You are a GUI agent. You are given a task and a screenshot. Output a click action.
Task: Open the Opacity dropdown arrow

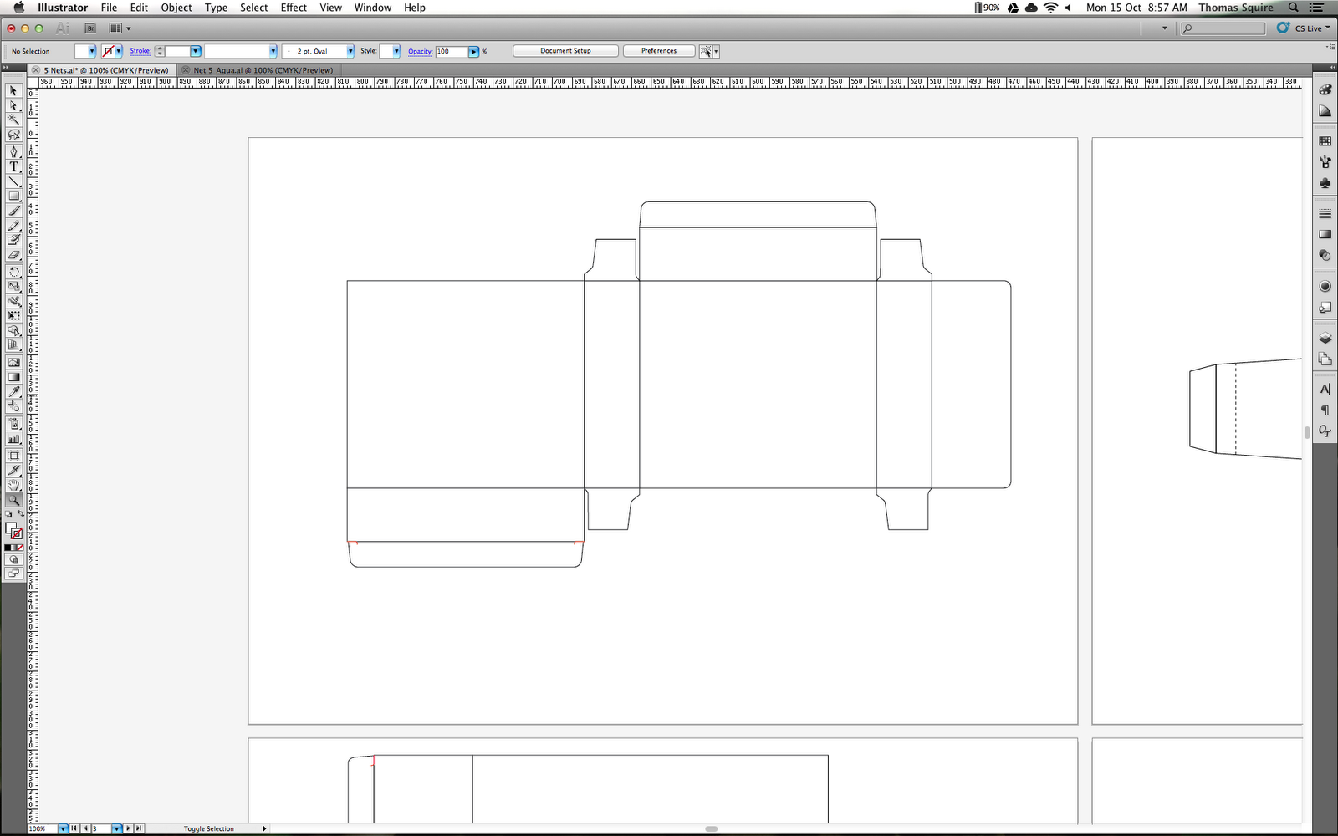pyautogui.click(x=473, y=51)
